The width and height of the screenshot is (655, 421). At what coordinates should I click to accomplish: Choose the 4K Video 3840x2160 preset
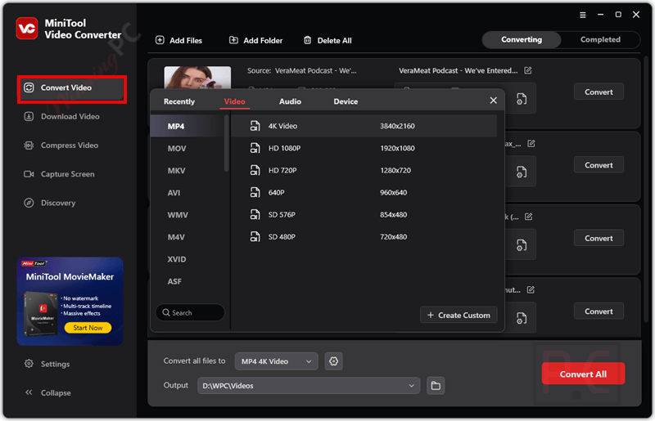[x=364, y=126]
